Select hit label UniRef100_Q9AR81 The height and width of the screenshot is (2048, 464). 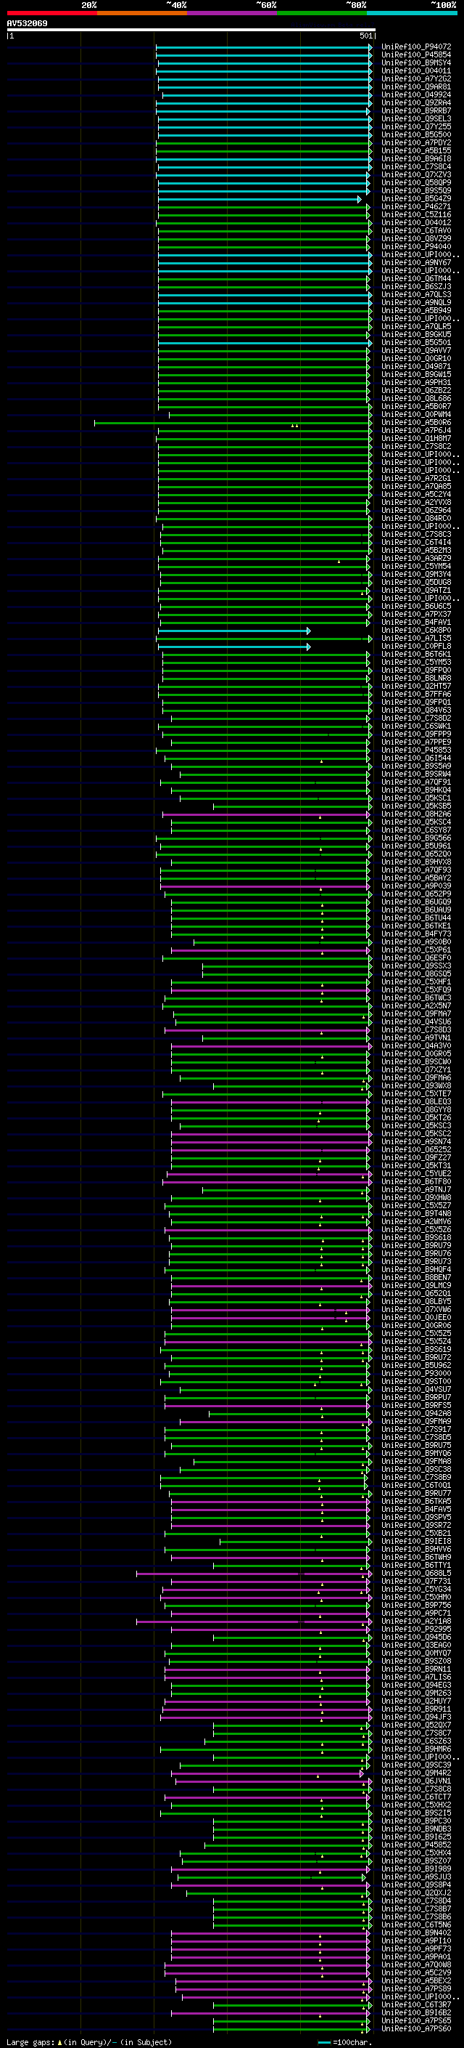416,86
